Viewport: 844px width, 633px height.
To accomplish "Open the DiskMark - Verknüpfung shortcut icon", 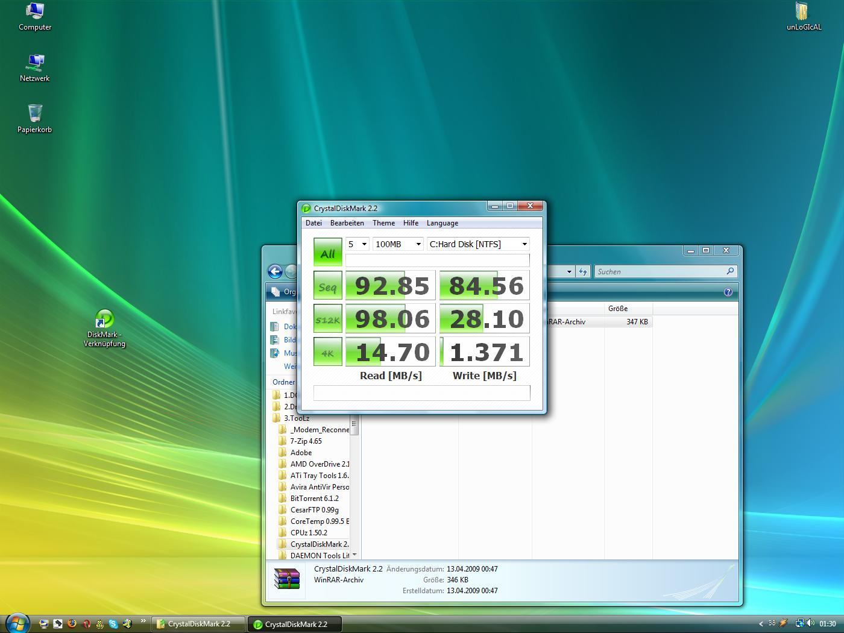I will 105,329.
